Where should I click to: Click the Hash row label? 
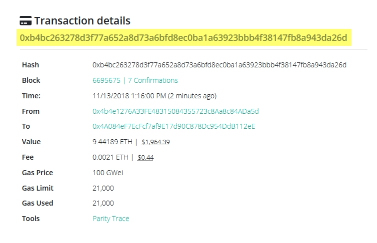coord(30,65)
